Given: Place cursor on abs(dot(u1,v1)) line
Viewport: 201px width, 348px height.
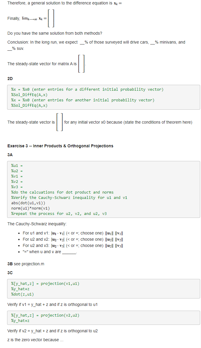Looking at the screenshot, I should (28, 203).
